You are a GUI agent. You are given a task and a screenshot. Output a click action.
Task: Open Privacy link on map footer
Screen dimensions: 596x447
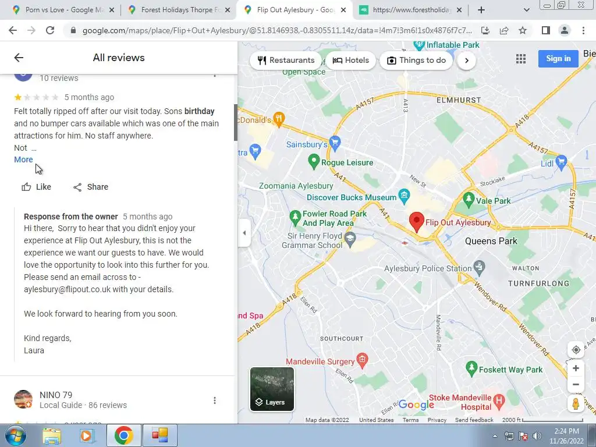437,420
